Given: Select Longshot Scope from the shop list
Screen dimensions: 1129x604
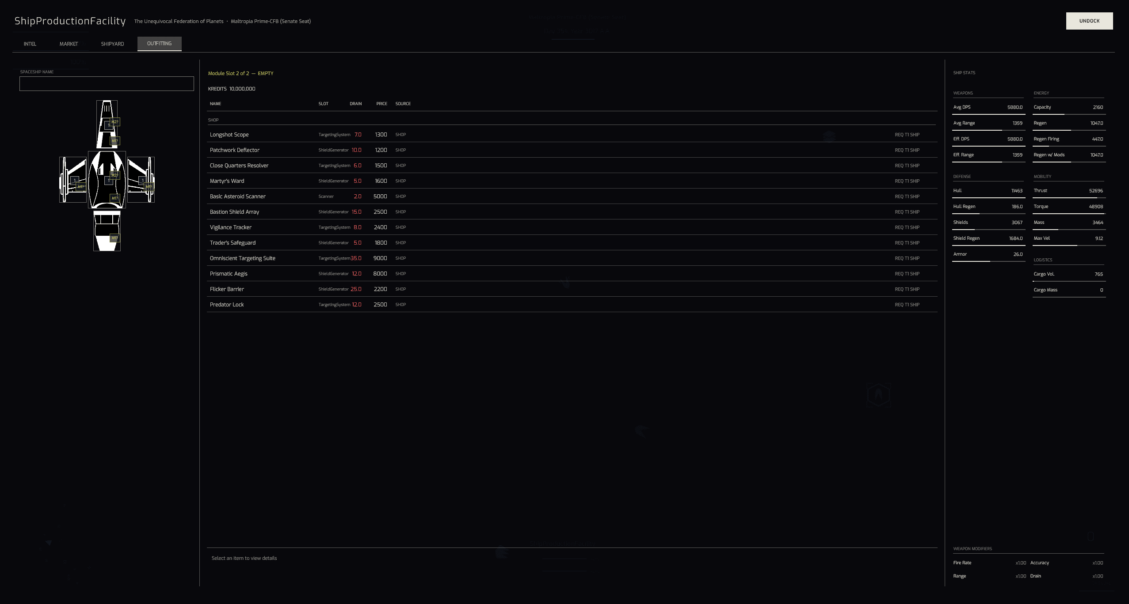Looking at the screenshot, I should click(229, 135).
